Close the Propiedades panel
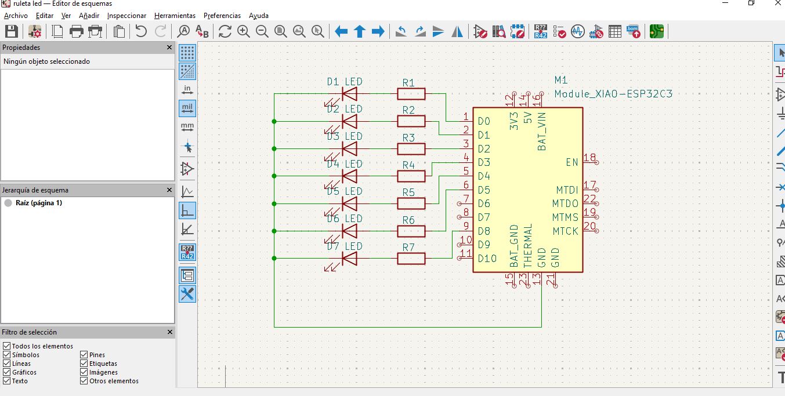The image size is (785, 396). [x=169, y=48]
